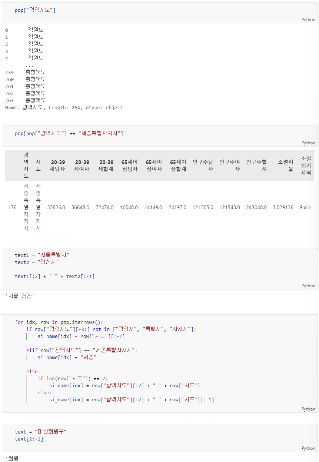Open 'Python' language label of the for-loop cell

tap(308, 409)
